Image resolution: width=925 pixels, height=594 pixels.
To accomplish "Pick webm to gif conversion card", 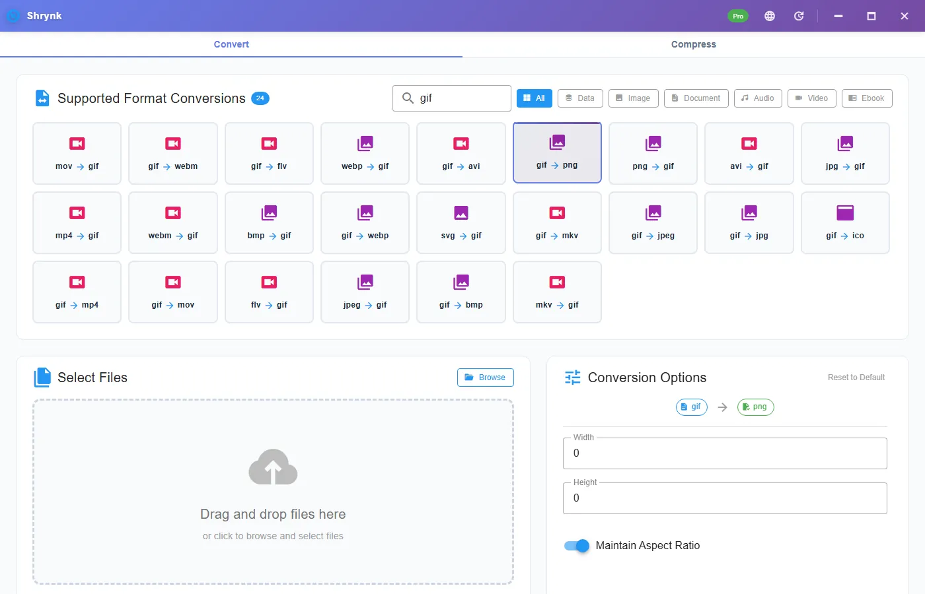I will click(173, 222).
